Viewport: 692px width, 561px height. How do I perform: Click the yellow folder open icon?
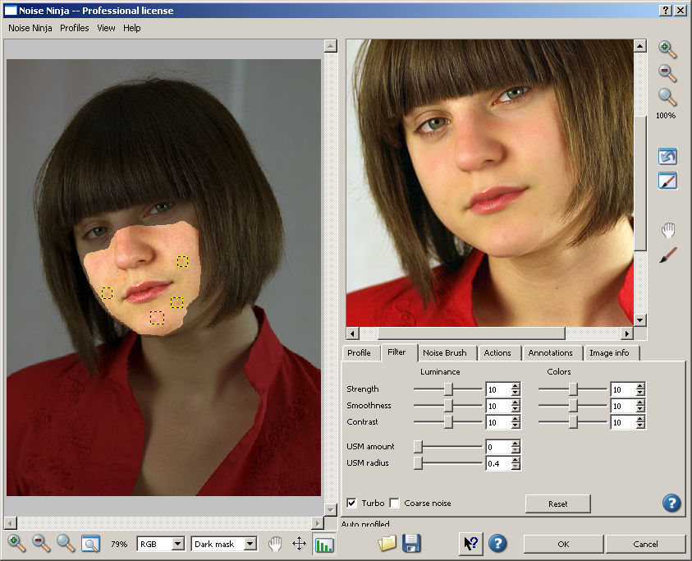tap(387, 543)
